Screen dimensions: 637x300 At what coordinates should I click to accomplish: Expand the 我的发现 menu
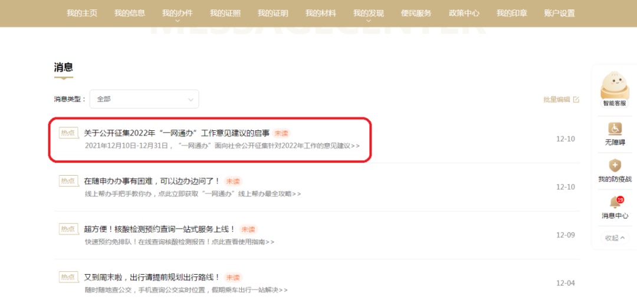coord(369,14)
